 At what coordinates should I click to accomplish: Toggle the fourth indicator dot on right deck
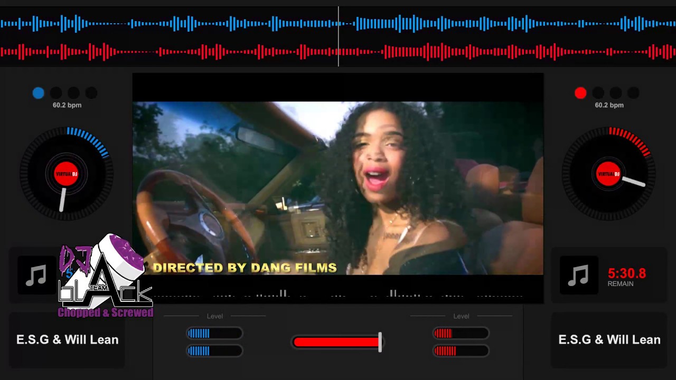(633, 93)
